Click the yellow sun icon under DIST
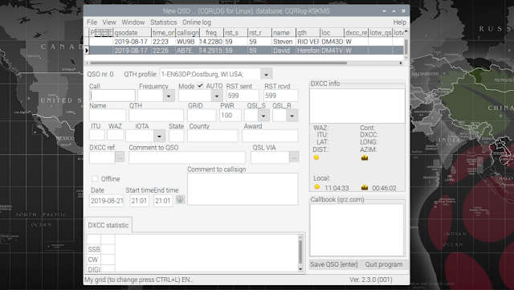 tap(316, 157)
